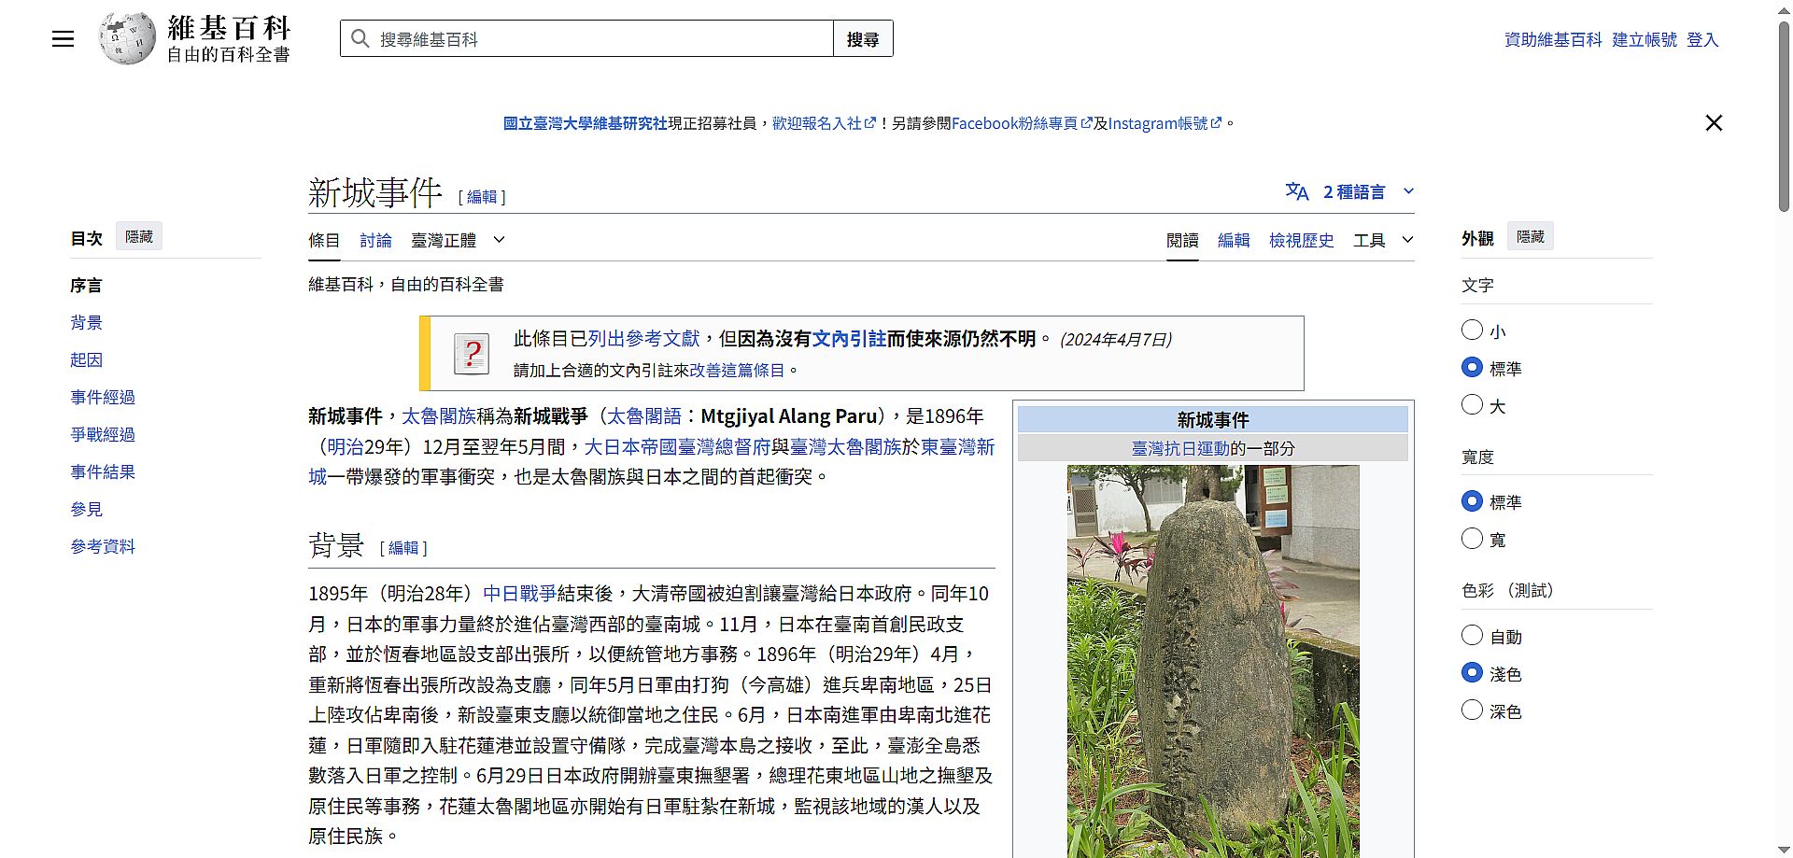Open the stone monument photo
This screenshot has height=858, width=1793.
[x=1213, y=660]
